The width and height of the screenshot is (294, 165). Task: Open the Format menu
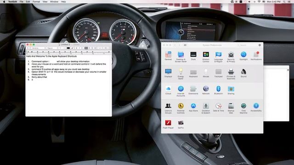pyautogui.click(x=36, y=2)
